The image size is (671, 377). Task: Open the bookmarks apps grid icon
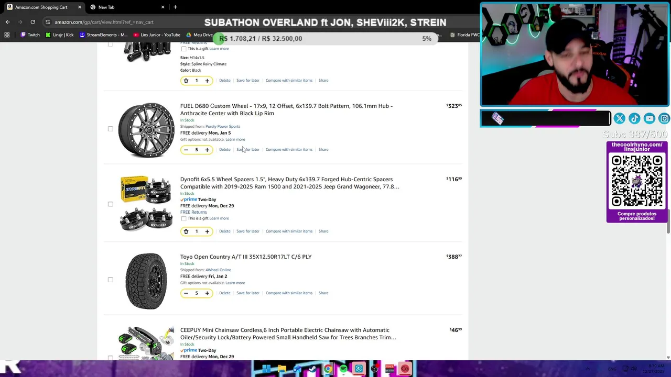[7, 35]
